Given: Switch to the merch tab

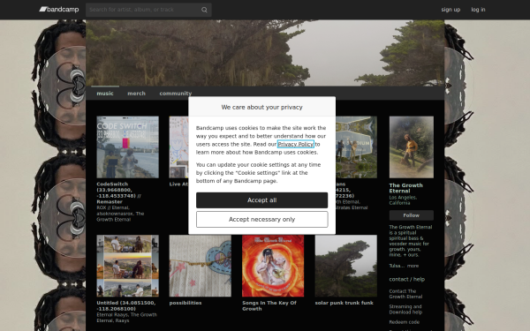Looking at the screenshot, I should (x=136, y=94).
